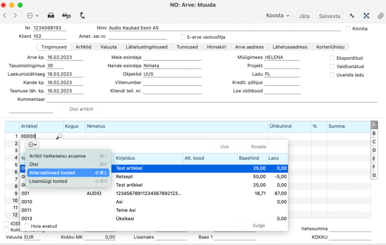The height and width of the screenshot is (245, 386).
Task: Select the 0013 Üksikasi row
Action: point(154,218)
